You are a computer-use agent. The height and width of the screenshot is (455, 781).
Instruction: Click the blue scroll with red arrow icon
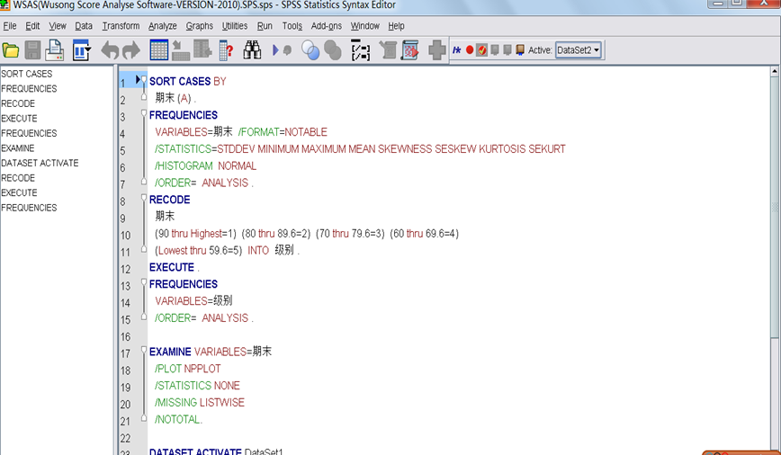click(x=410, y=50)
